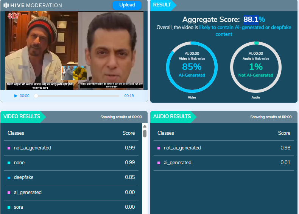Click the cyan marker beside sora class
This screenshot has height=214, width=299.
(x=9, y=208)
